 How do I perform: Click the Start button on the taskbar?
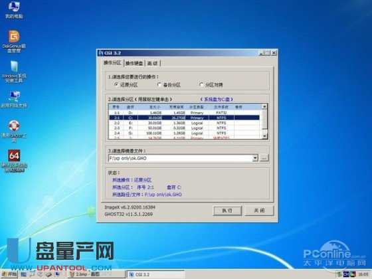tap(9, 274)
